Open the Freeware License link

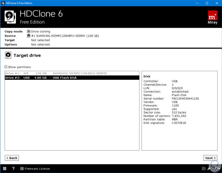coord(37,169)
